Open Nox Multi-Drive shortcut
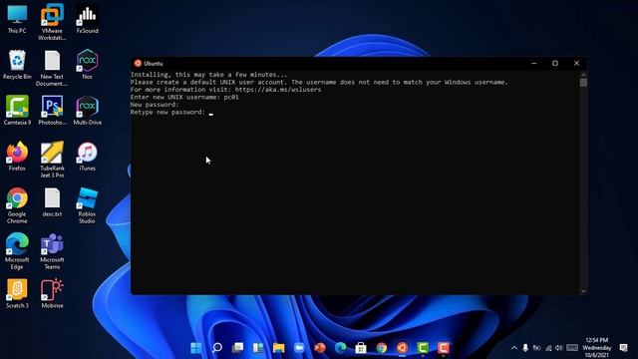 click(87, 111)
